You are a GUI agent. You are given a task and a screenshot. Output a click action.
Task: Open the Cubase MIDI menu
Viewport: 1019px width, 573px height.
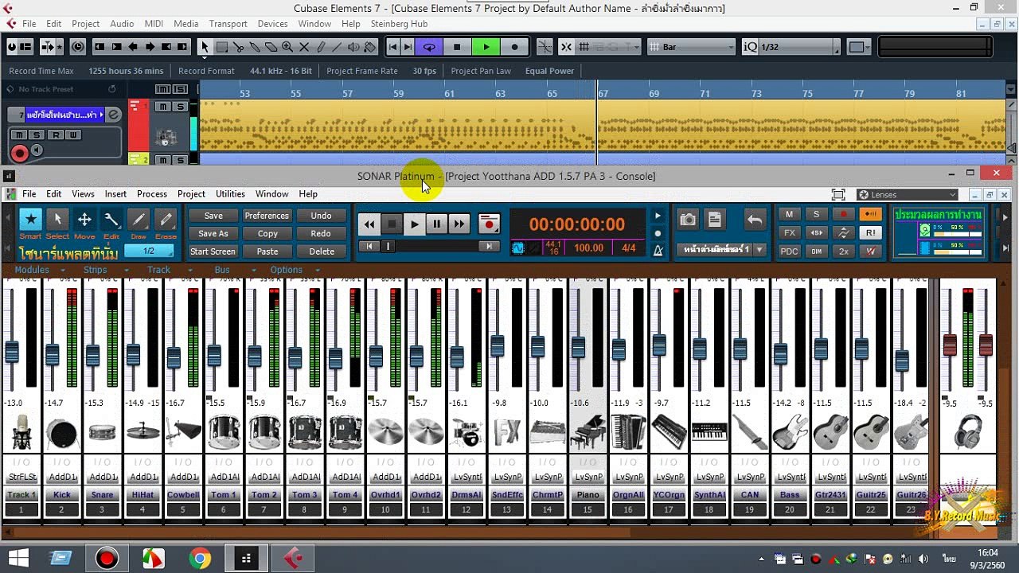click(x=154, y=24)
